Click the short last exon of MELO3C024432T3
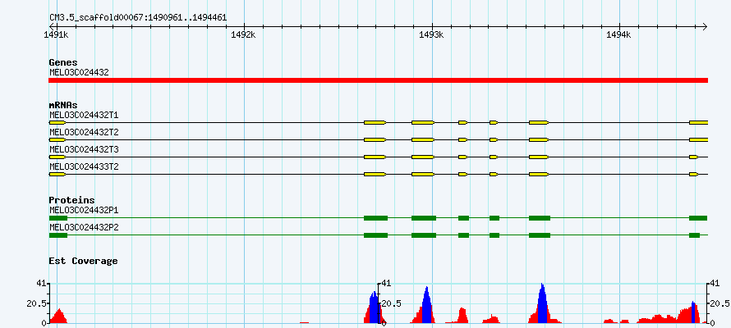The width and height of the screenshot is (731, 328). 693,157
